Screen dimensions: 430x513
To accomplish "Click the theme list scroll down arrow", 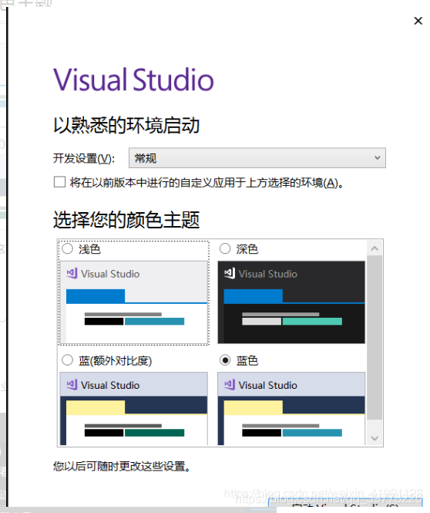I will tap(375, 438).
